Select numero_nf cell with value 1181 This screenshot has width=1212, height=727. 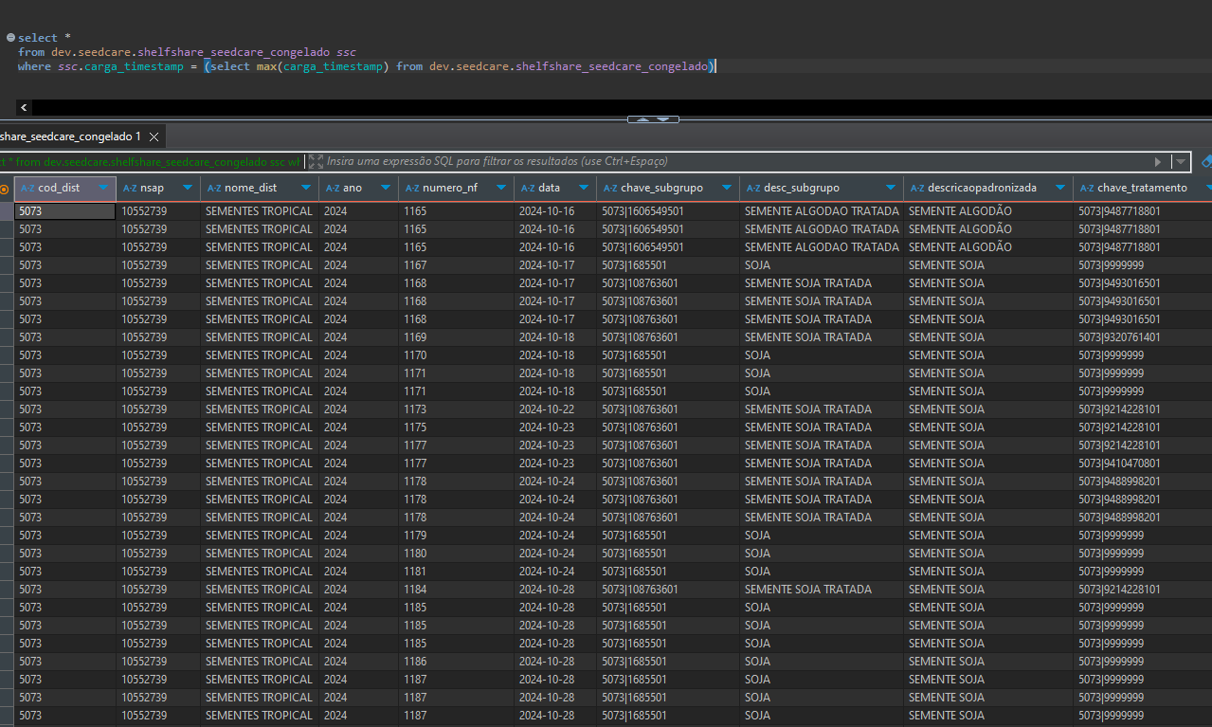coord(456,572)
